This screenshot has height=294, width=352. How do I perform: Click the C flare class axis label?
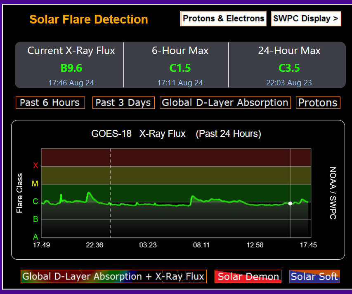[35, 201]
